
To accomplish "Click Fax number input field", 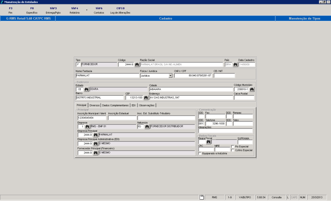I will coord(215,116).
